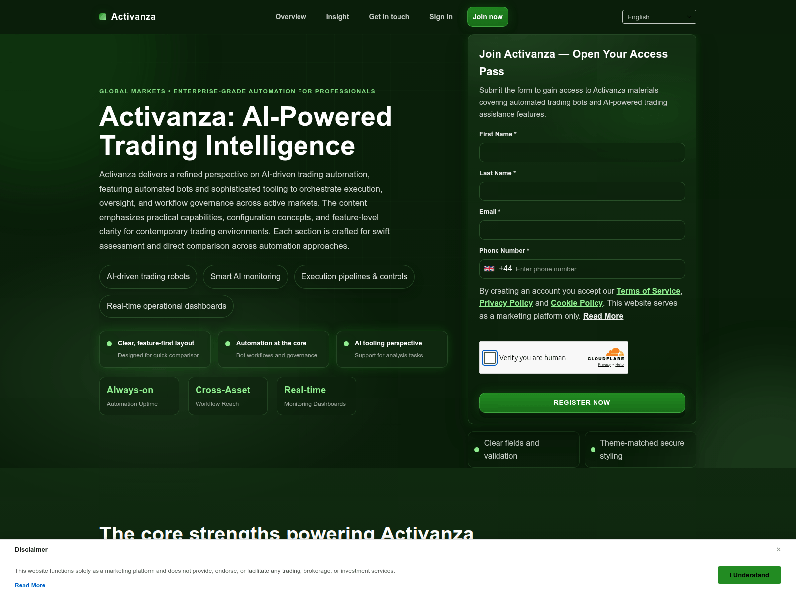This screenshot has height=597, width=796.
Task: Open the Overview nav item
Action: (x=291, y=17)
